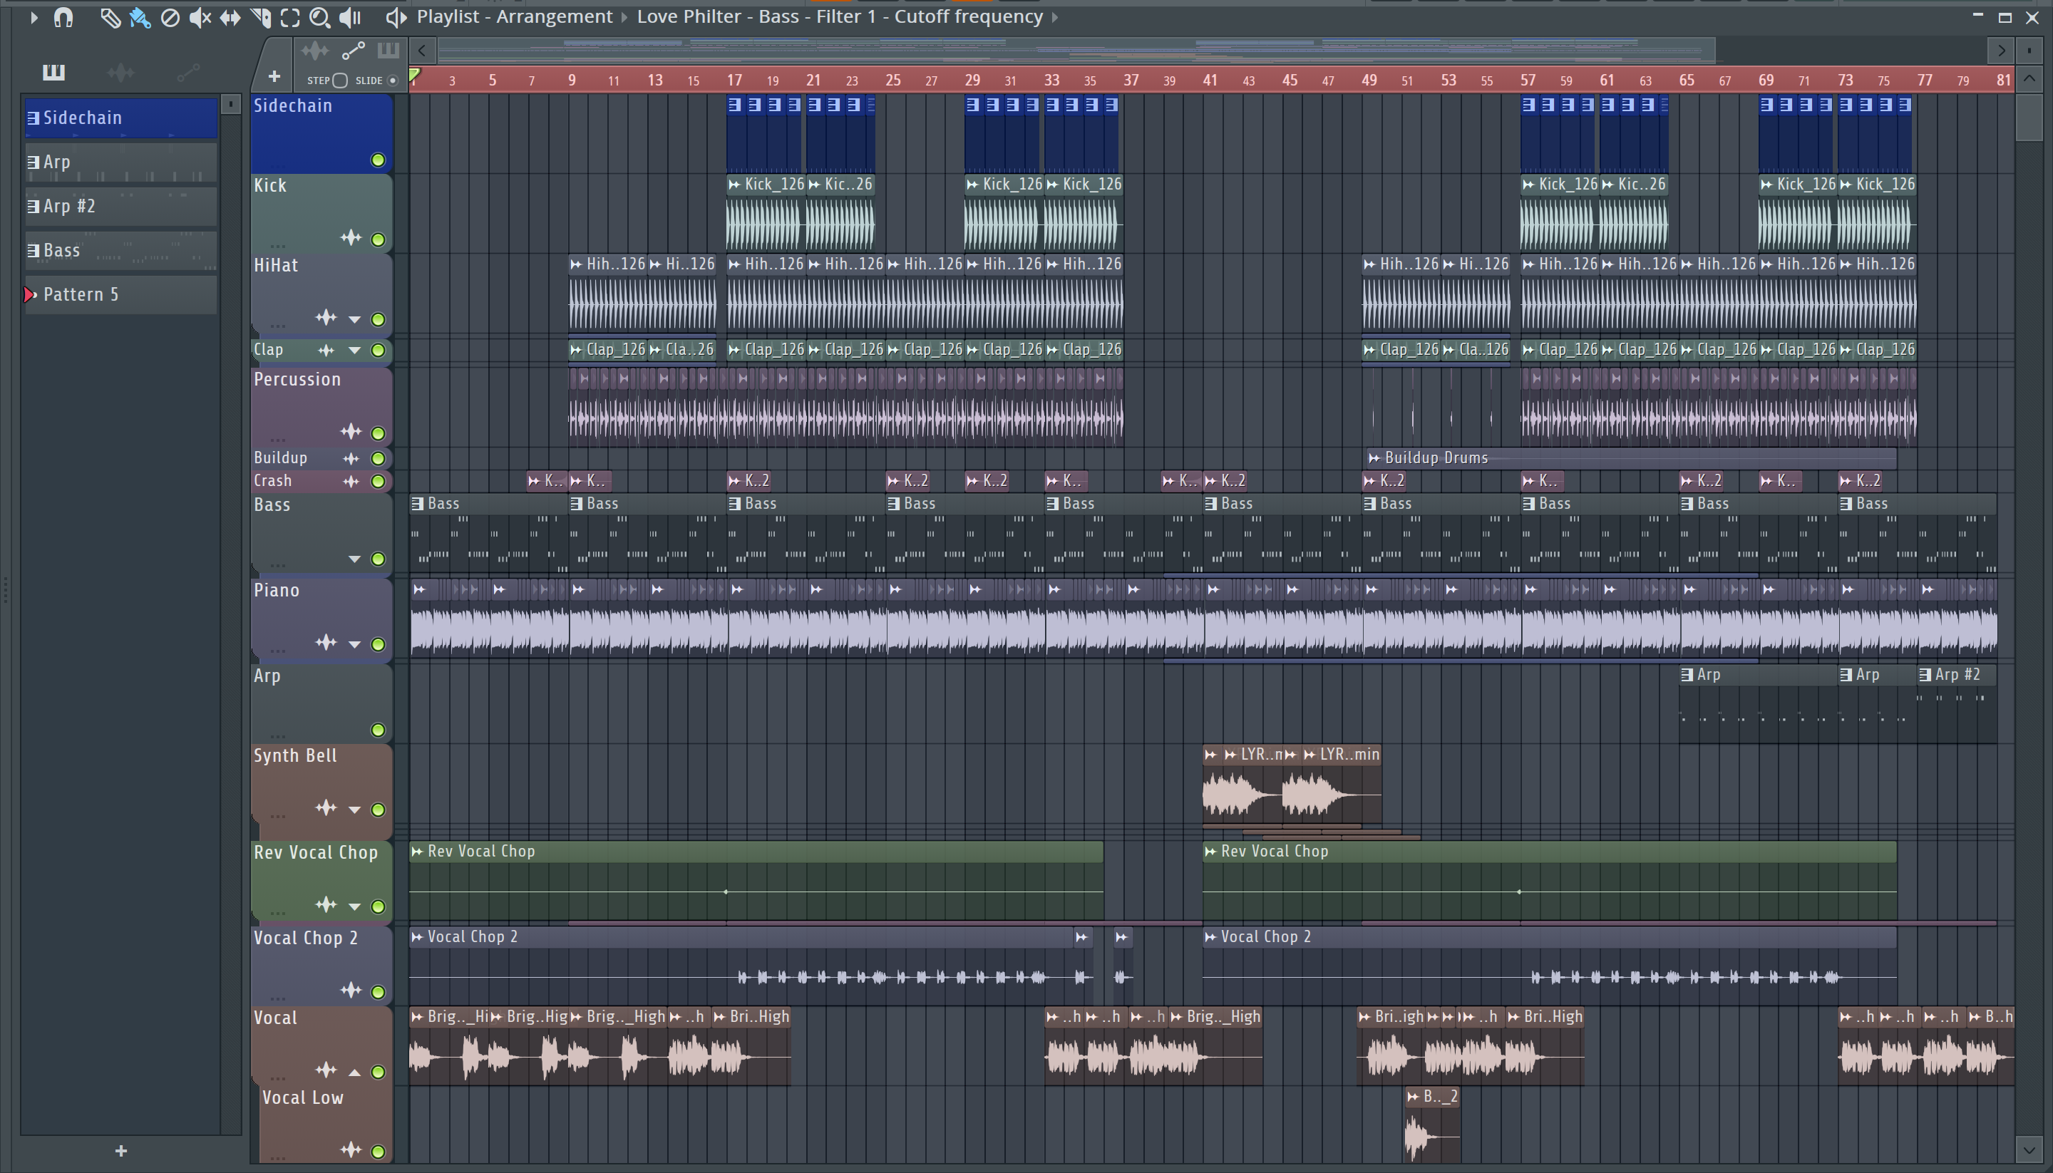This screenshot has width=2053, height=1173.
Task: Mute the Arp track
Action: [x=378, y=730]
